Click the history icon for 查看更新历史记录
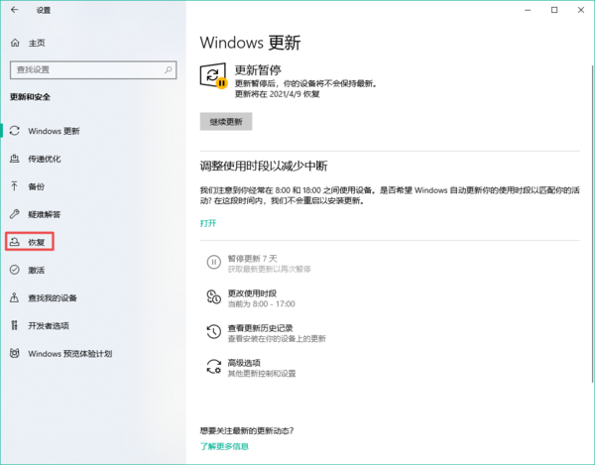Screen dimensions: 595x465 point(213,332)
